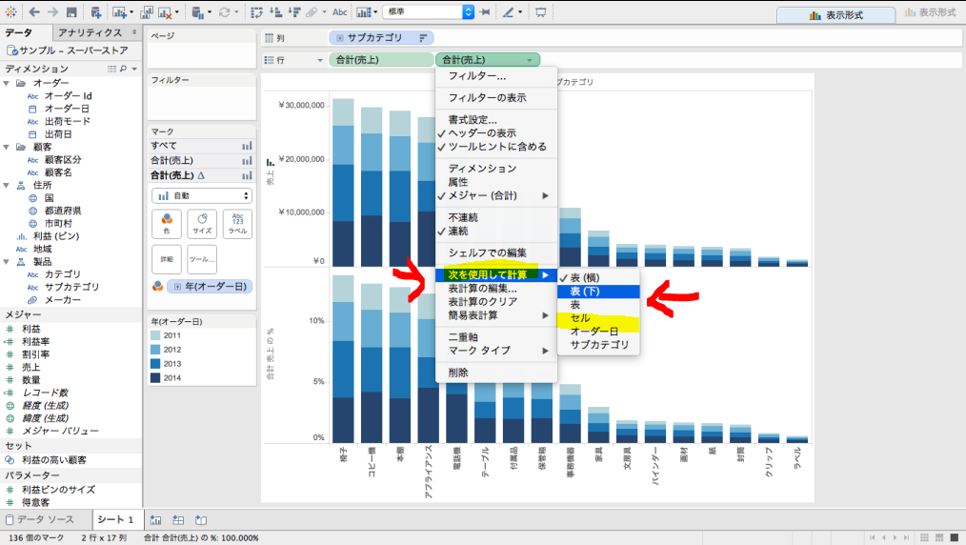This screenshot has width=966, height=545.
Task: Sort bars descending from the toolbar
Action: [294, 11]
